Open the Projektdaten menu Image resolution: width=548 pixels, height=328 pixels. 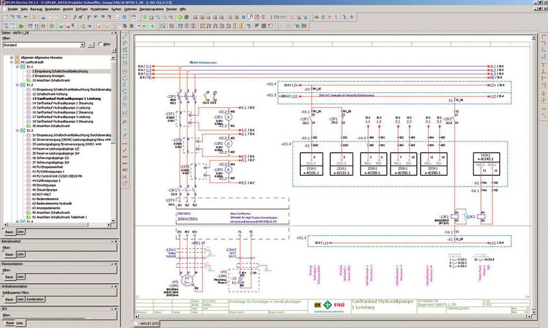click(x=99, y=9)
